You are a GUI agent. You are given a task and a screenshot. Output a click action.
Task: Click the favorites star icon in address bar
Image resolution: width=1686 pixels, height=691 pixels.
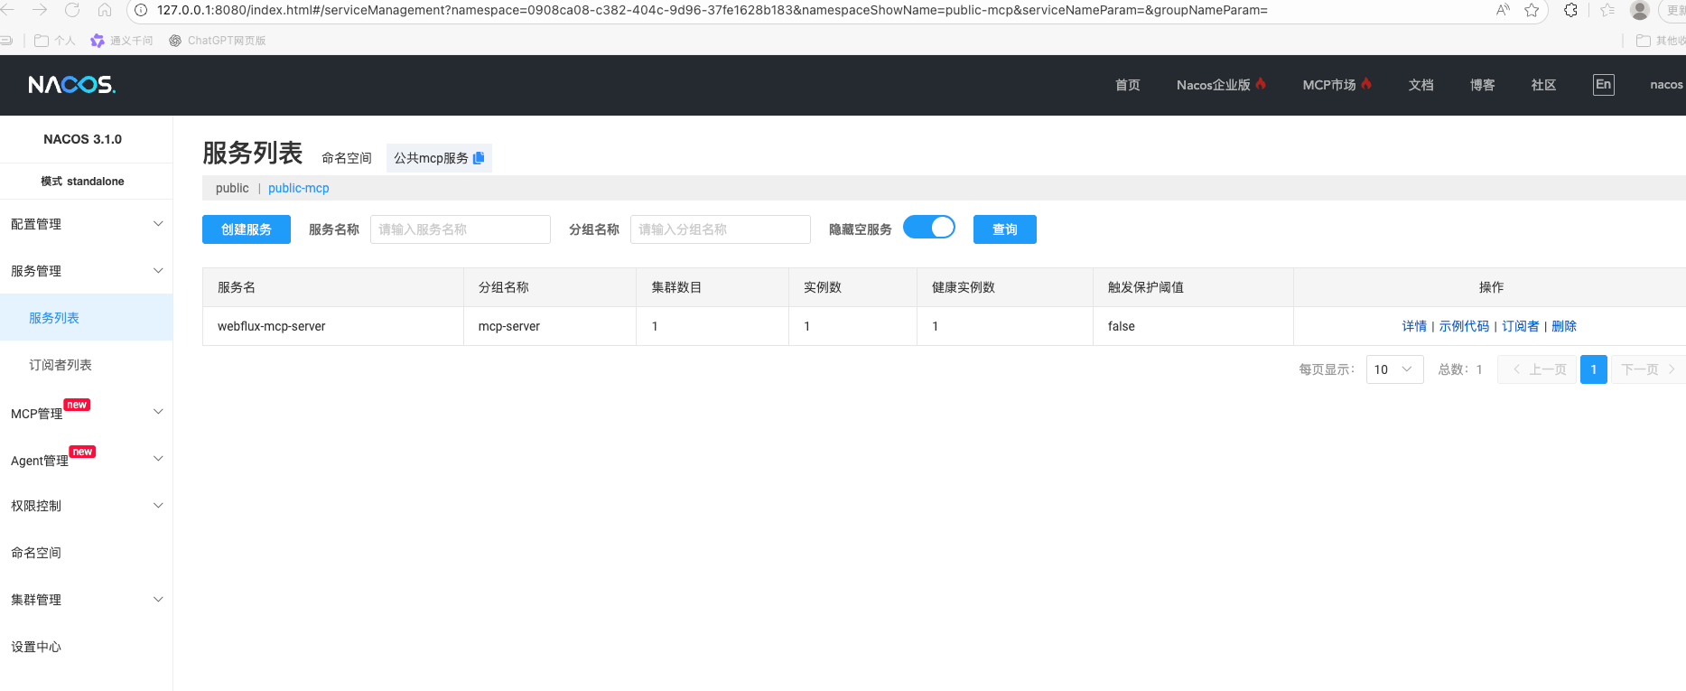(1532, 10)
